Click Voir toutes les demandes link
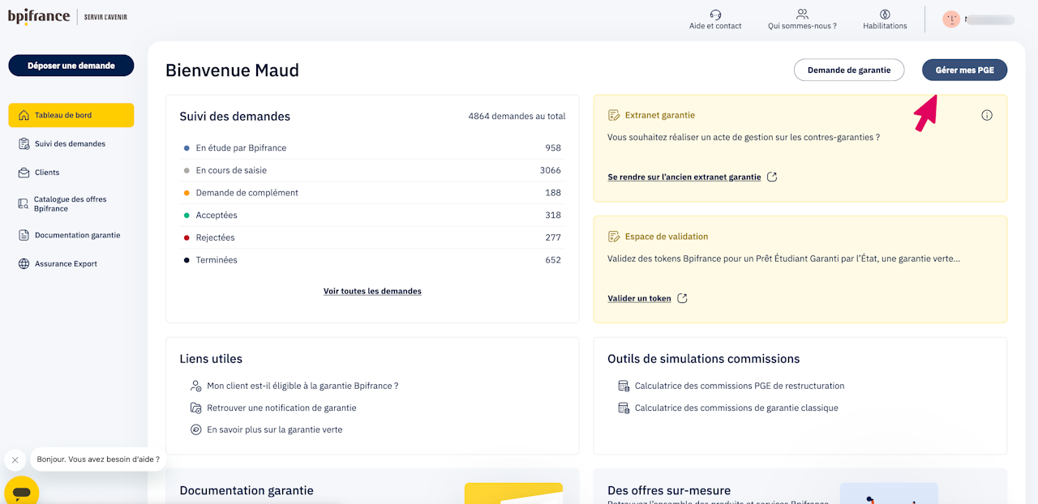 [372, 291]
